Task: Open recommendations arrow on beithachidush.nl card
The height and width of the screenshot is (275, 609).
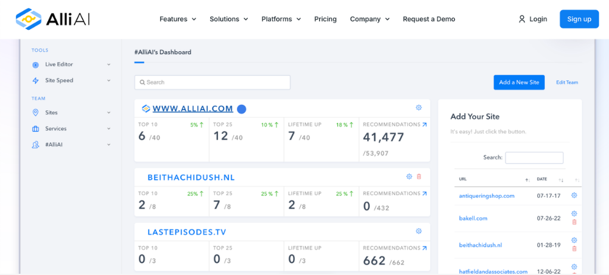Action: (424, 193)
